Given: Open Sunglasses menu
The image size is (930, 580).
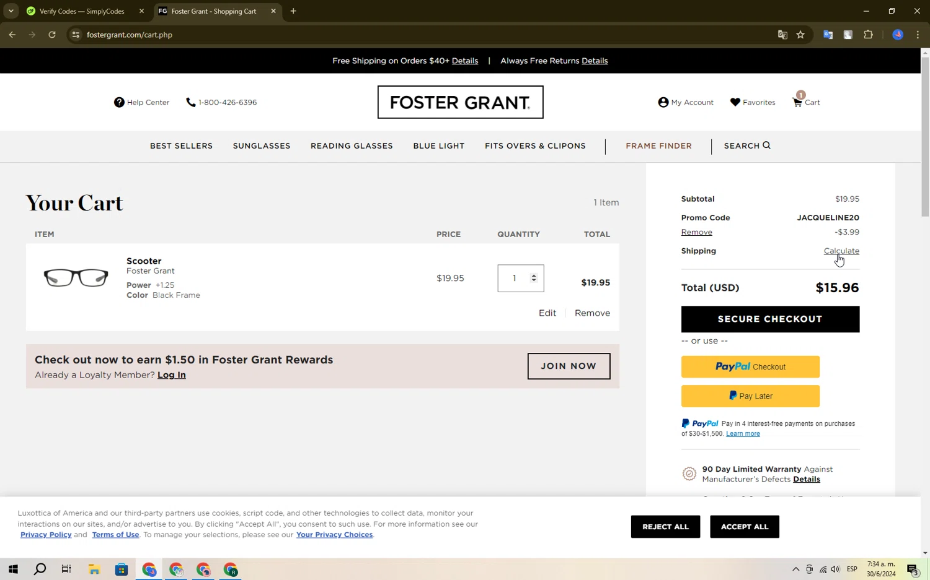Looking at the screenshot, I should point(262,146).
